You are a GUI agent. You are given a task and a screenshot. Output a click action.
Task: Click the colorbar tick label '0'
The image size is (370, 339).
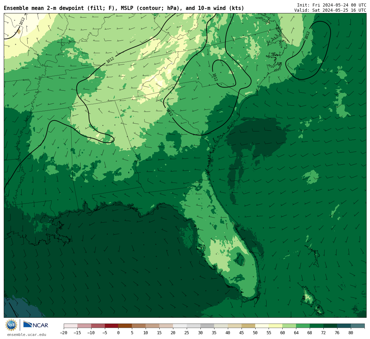tap(119, 333)
